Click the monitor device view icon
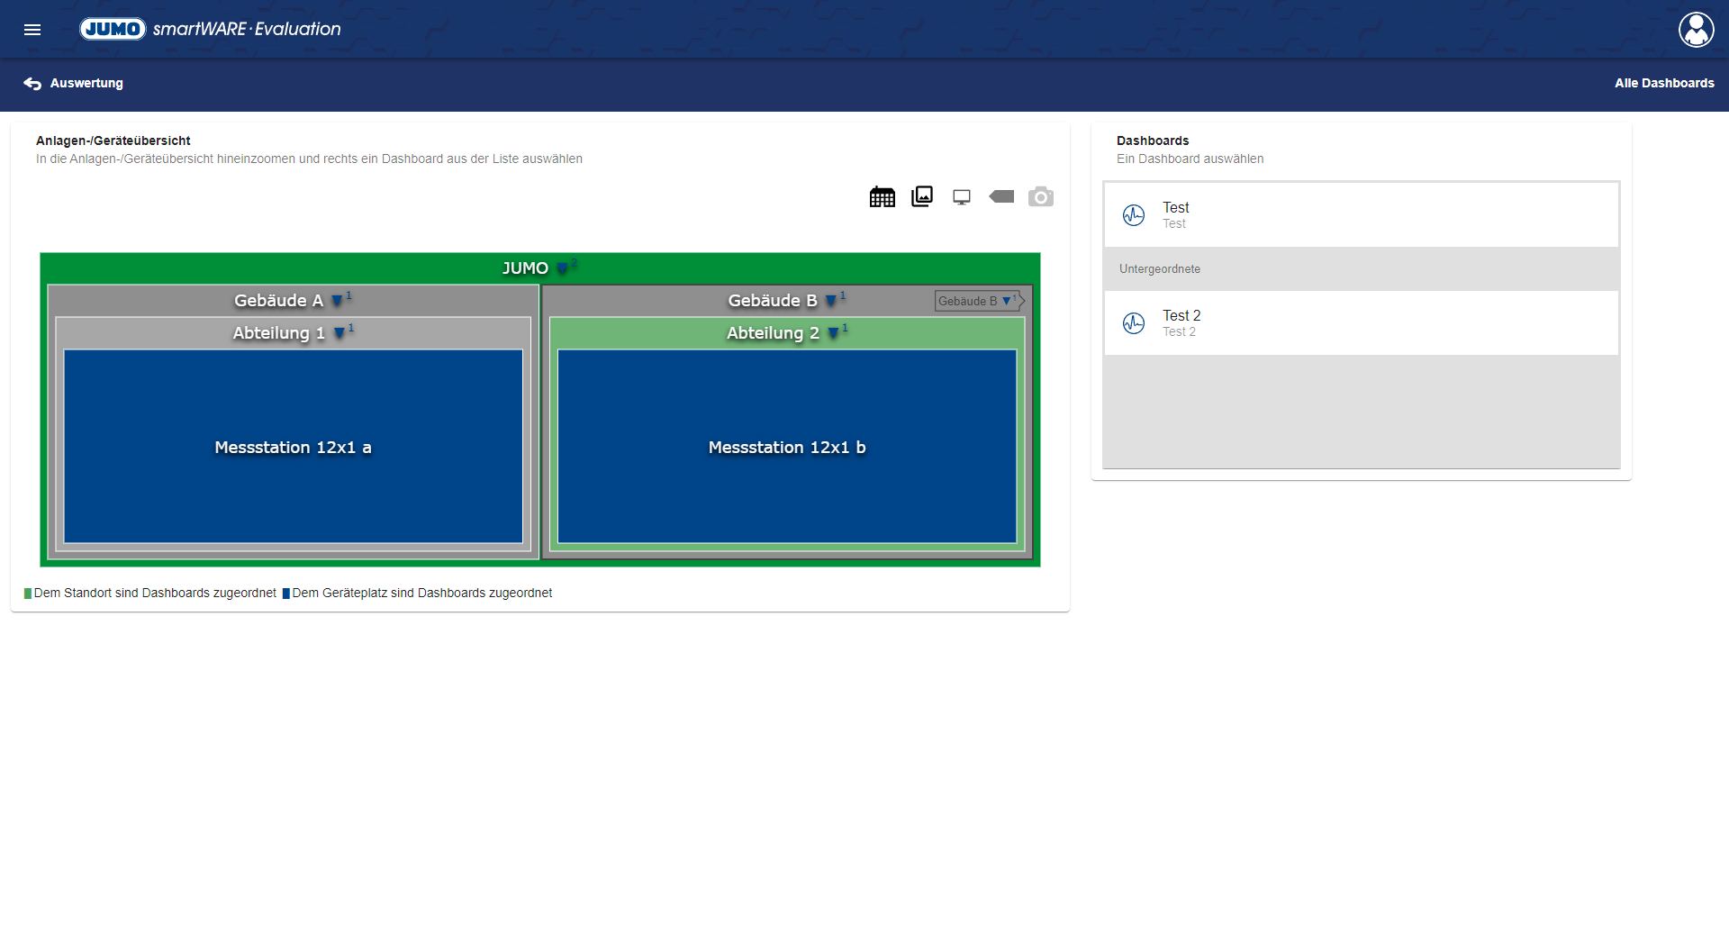Image resolution: width=1729 pixels, height=952 pixels. [x=962, y=197]
